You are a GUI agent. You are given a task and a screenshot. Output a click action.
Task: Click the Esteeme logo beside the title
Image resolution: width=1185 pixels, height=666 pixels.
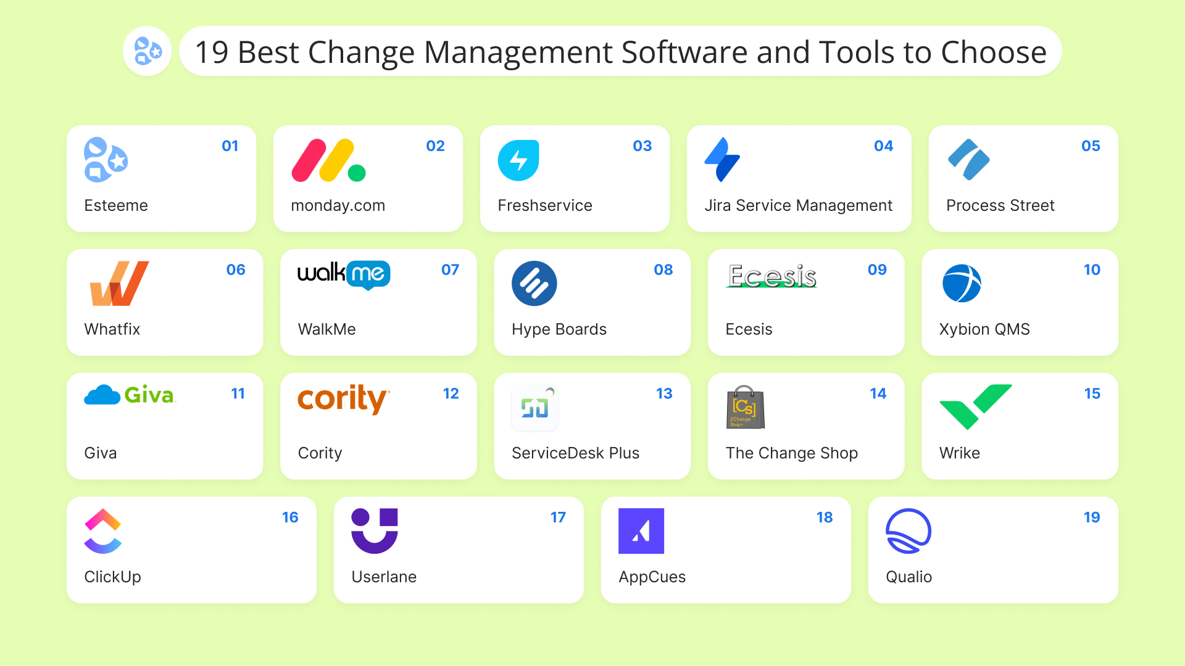tap(148, 51)
